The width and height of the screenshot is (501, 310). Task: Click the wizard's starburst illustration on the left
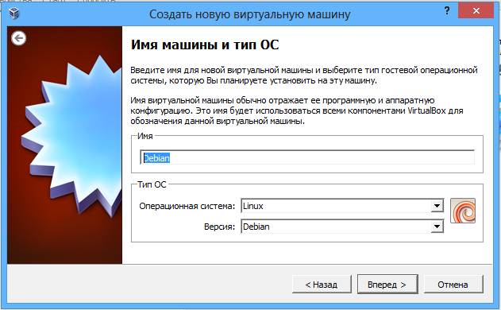click(x=65, y=145)
